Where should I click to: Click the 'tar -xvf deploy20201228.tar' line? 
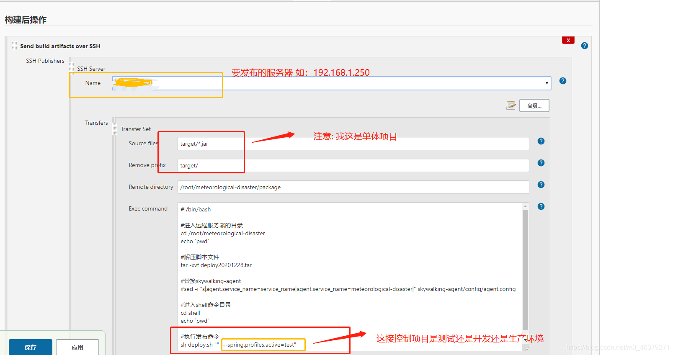click(x=216, y=265)
